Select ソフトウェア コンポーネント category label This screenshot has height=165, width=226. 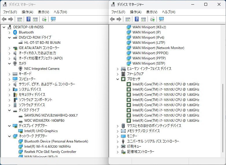point(36,100)
